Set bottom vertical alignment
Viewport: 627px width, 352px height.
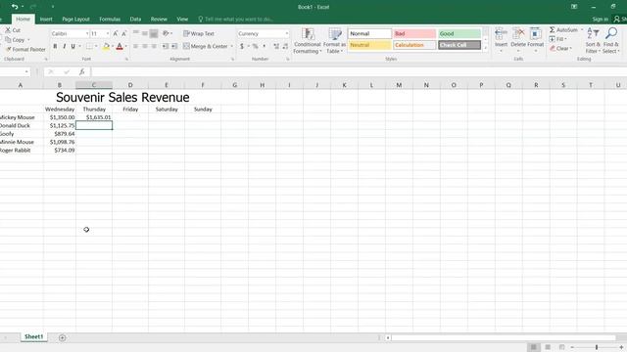coord(154,33)
